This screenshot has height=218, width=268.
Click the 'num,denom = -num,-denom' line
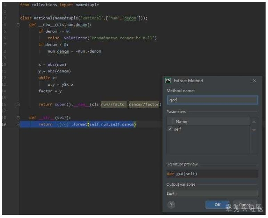(74, 52)
